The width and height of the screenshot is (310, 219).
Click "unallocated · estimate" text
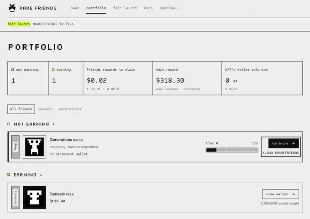pos(178,89)
